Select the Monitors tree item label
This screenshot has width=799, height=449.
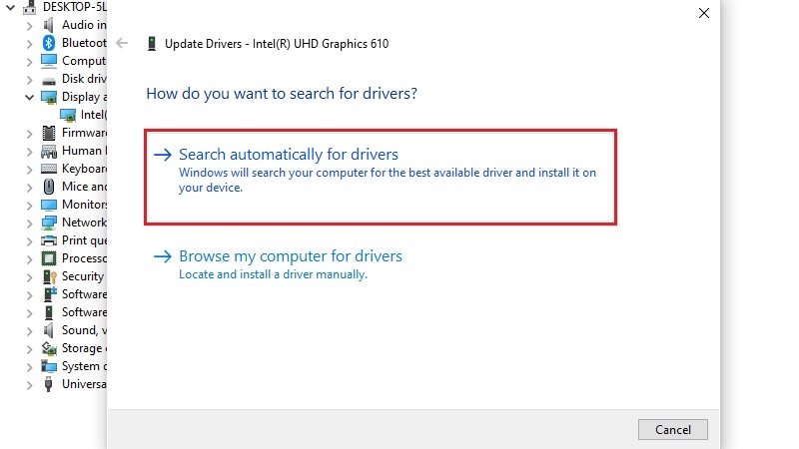click(84, 205)
